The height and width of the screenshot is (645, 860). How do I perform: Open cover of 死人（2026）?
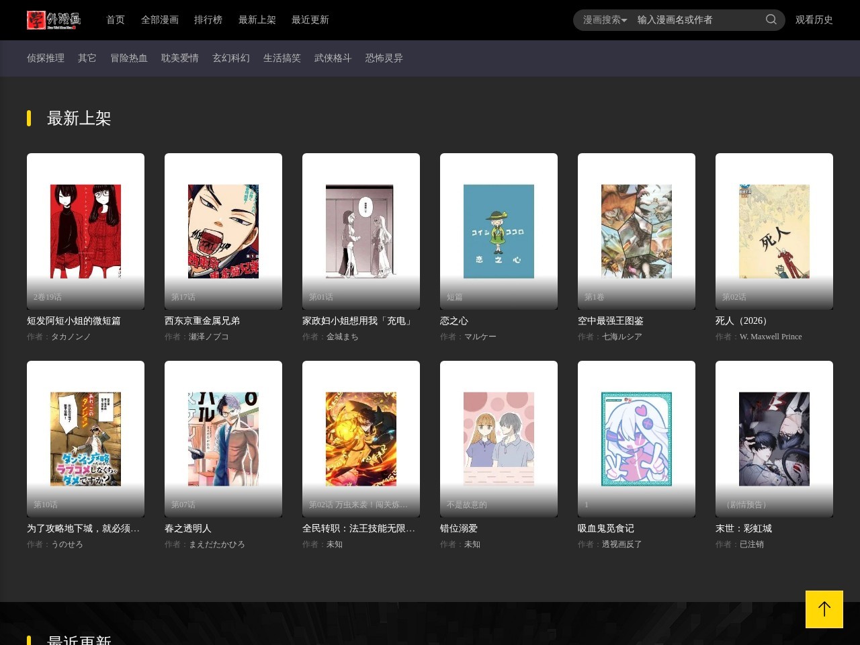[774, 231]
